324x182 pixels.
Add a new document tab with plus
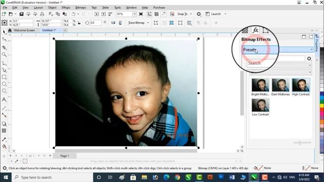click(x=65, y=30)
